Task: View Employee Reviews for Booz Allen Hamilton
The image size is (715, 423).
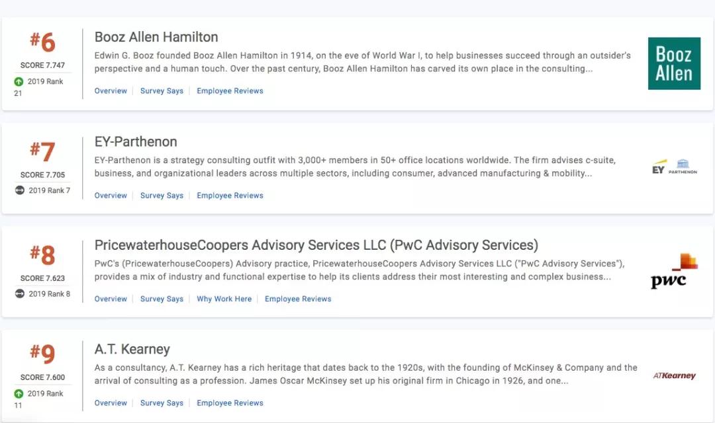Action: (230, 91)
